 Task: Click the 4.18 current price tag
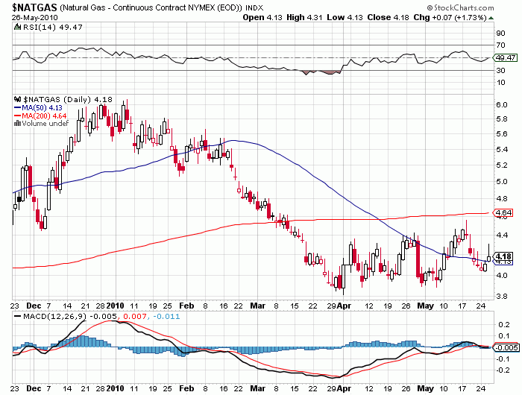click(x=503, y=256)
